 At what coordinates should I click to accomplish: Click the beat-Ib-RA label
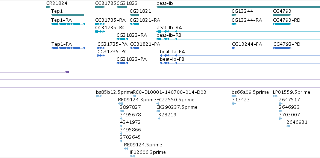[169, 28]
